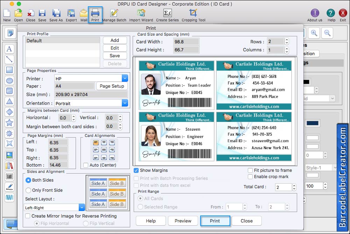Viewport: 350px width, 234px height.
Task: Open the Printer dropdown showing HP
Action: 91,78
